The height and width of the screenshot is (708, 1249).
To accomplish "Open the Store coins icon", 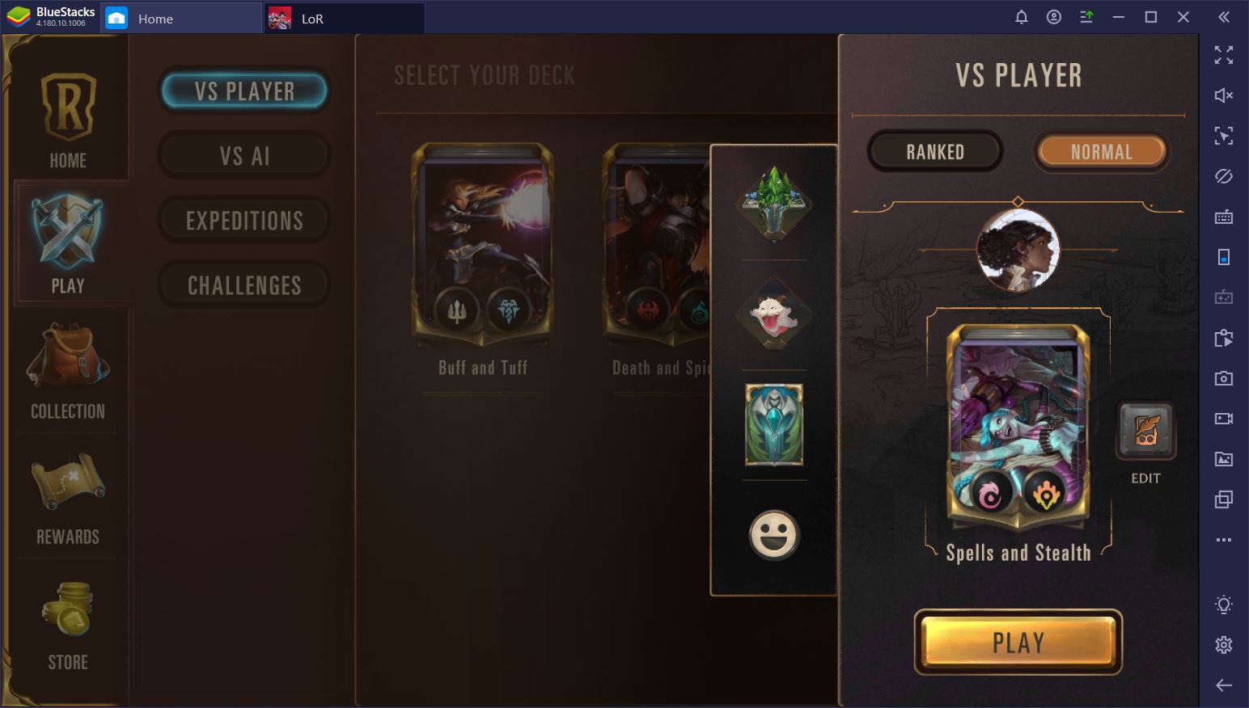I will [x=68, y=609].
